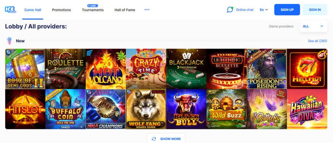Image resolution: width=333 pixels, height=143 pixels.
Task: Open the Online chat bubble icon
Action: pyautogui.click(x=230, y=9)
